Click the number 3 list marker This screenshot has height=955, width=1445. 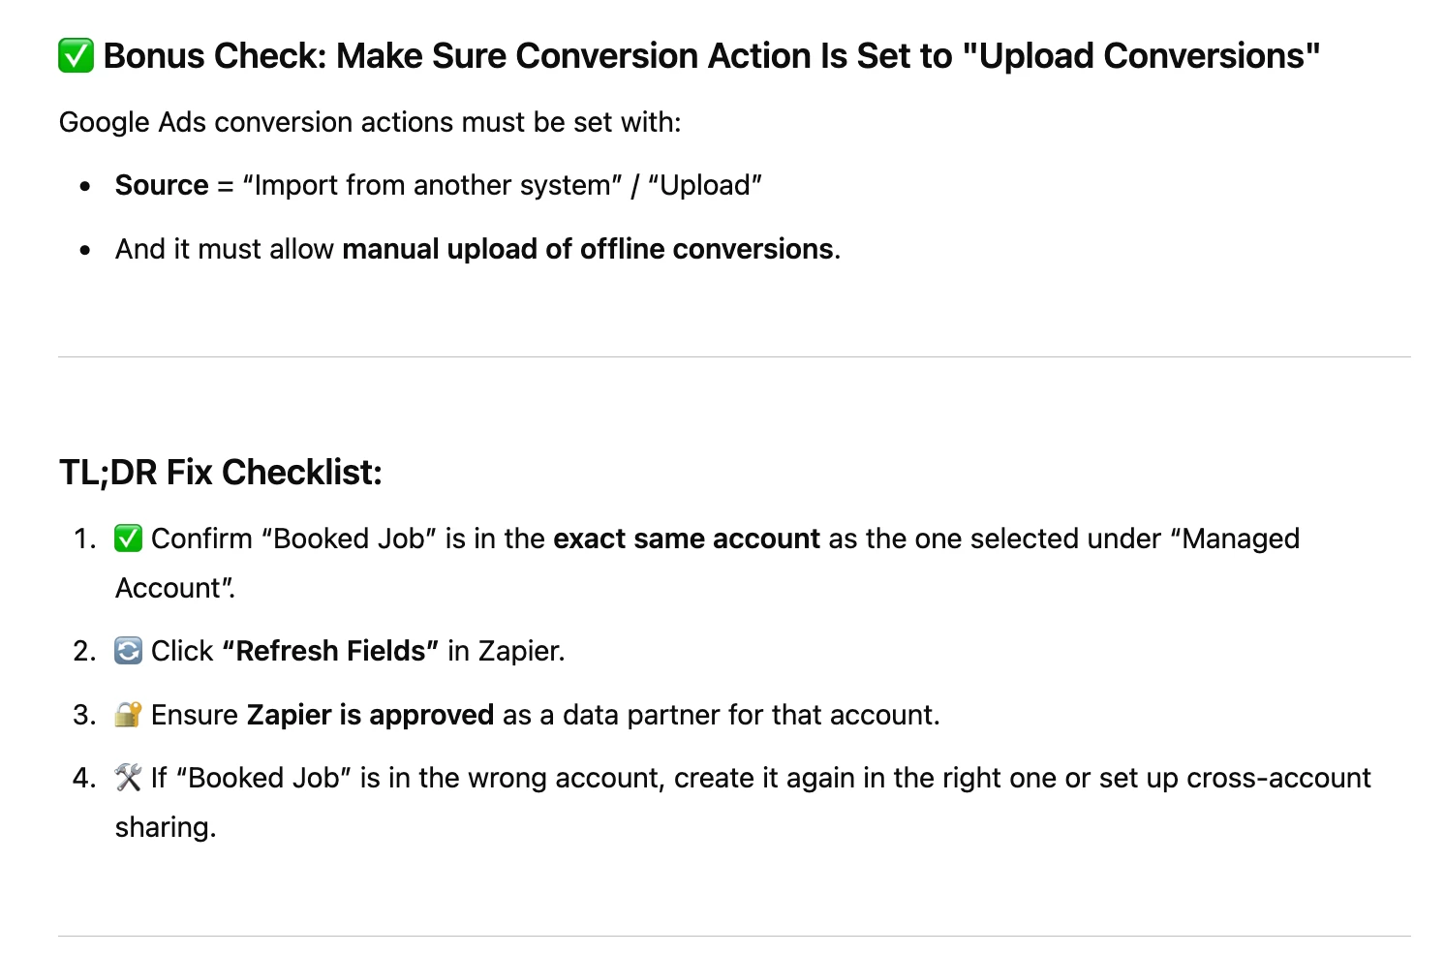[x=84, y=715]
